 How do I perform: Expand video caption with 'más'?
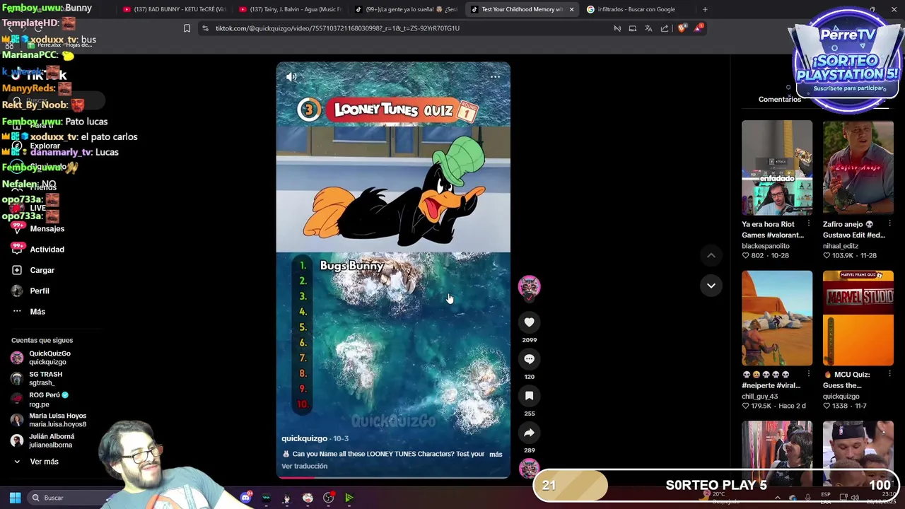click(x=496, y=454)
